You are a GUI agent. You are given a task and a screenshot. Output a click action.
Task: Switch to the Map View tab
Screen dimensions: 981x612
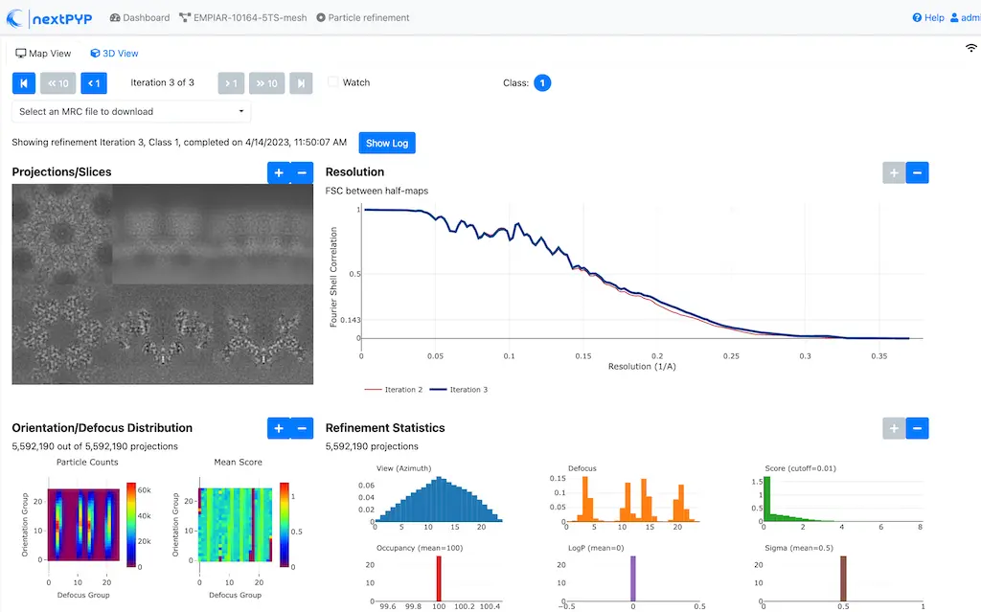44,54
